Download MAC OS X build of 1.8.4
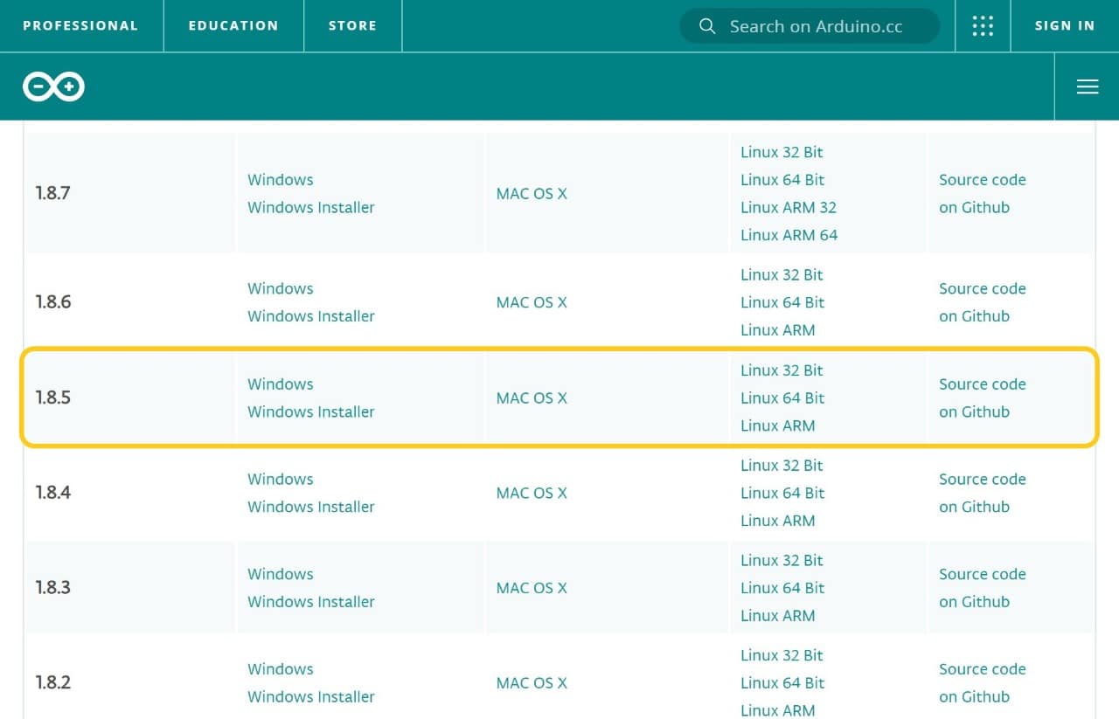 tap(532, 493)
